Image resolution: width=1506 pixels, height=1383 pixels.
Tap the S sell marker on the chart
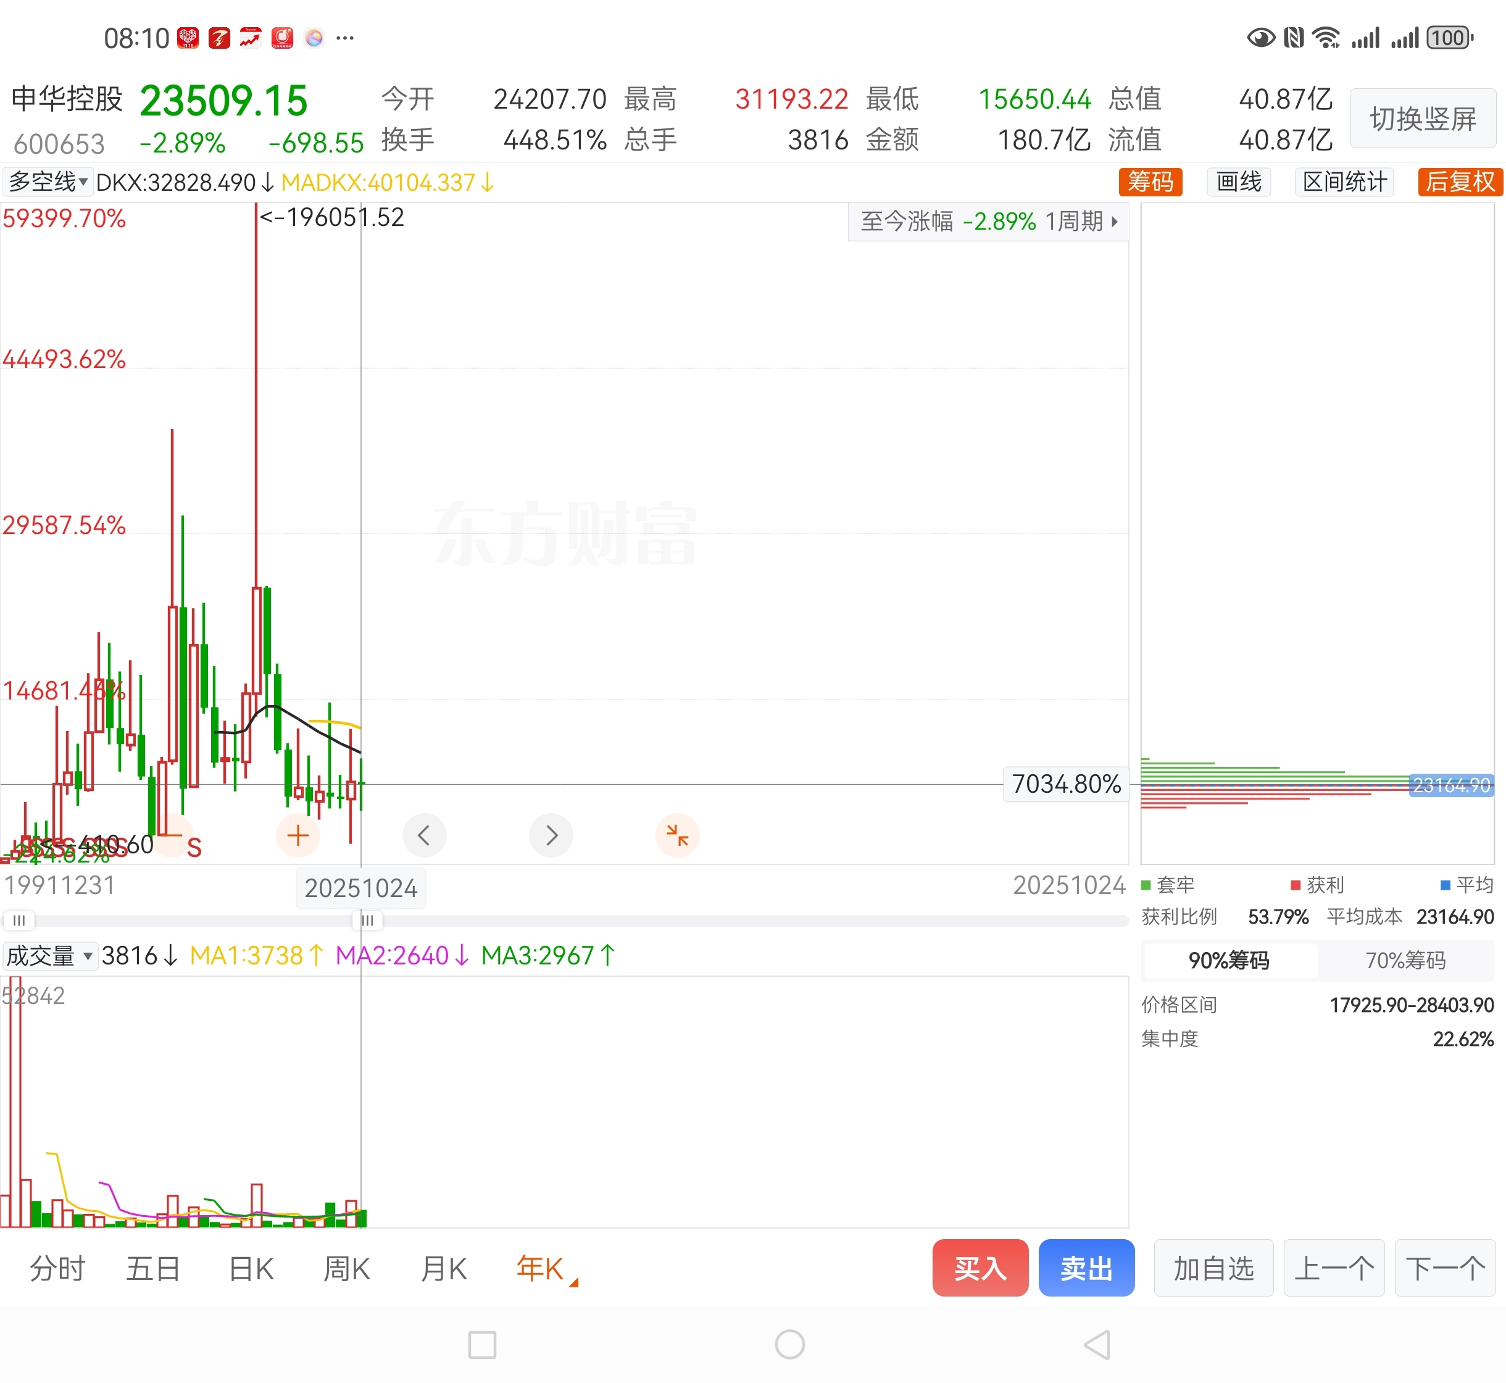click(194, 848)
